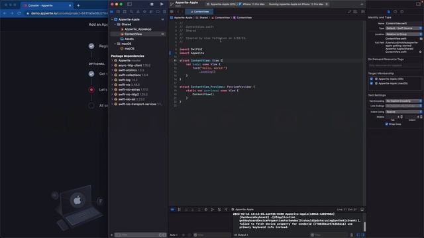Click the file Name field in inspector
This screenshot has width=424, height=238.
pyautogui.click(x=403, y=24)
